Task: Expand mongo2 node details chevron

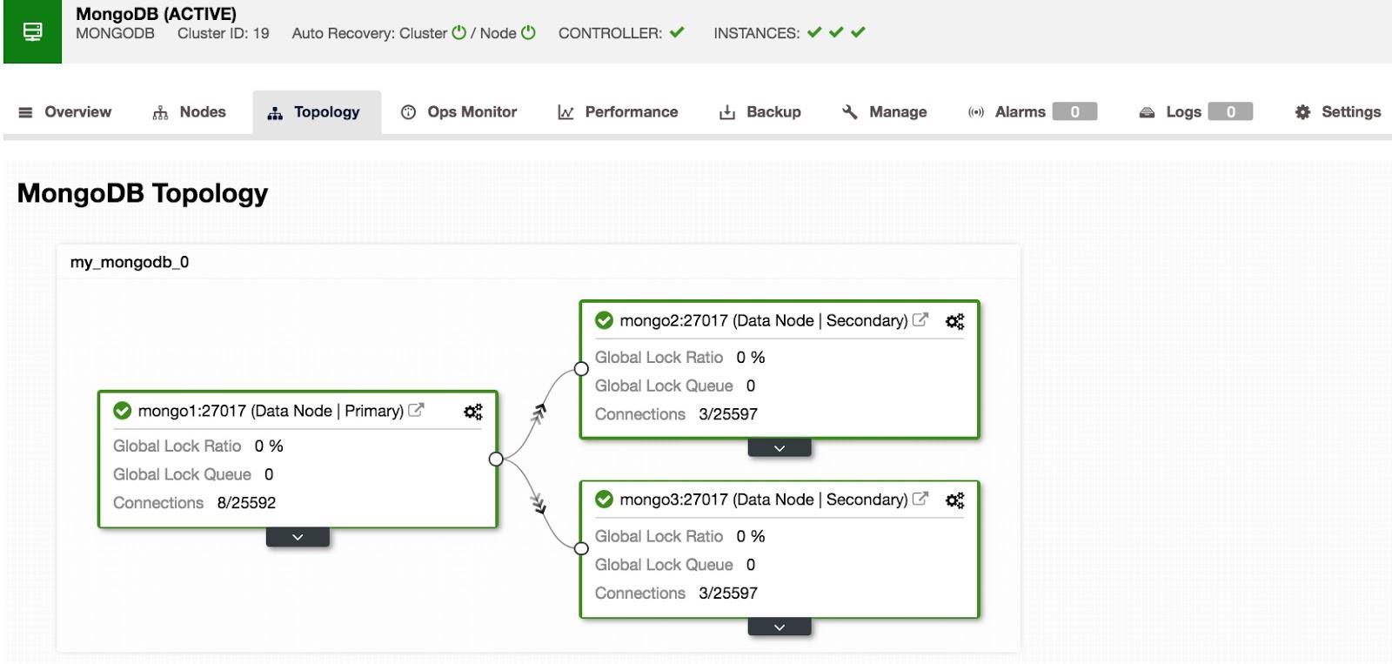Action: click(780, 448)
